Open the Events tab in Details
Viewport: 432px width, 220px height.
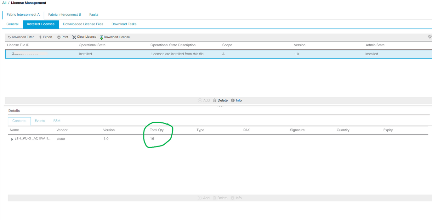click(40, 121)
